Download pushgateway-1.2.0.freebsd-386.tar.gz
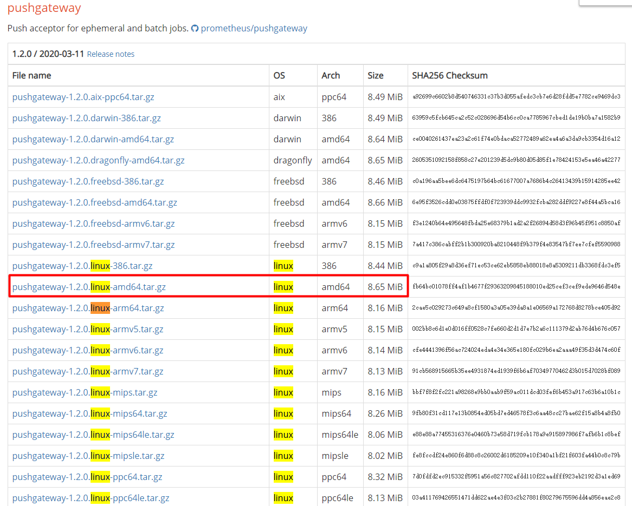 pyautogui.click(x=88, y=181)
